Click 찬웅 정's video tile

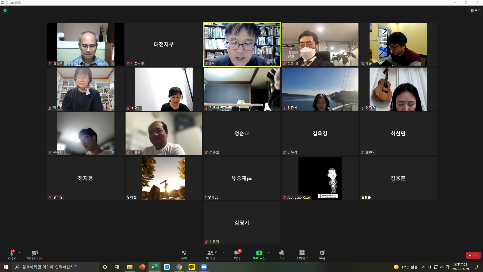pyautogui.click(x=320, y=44)
